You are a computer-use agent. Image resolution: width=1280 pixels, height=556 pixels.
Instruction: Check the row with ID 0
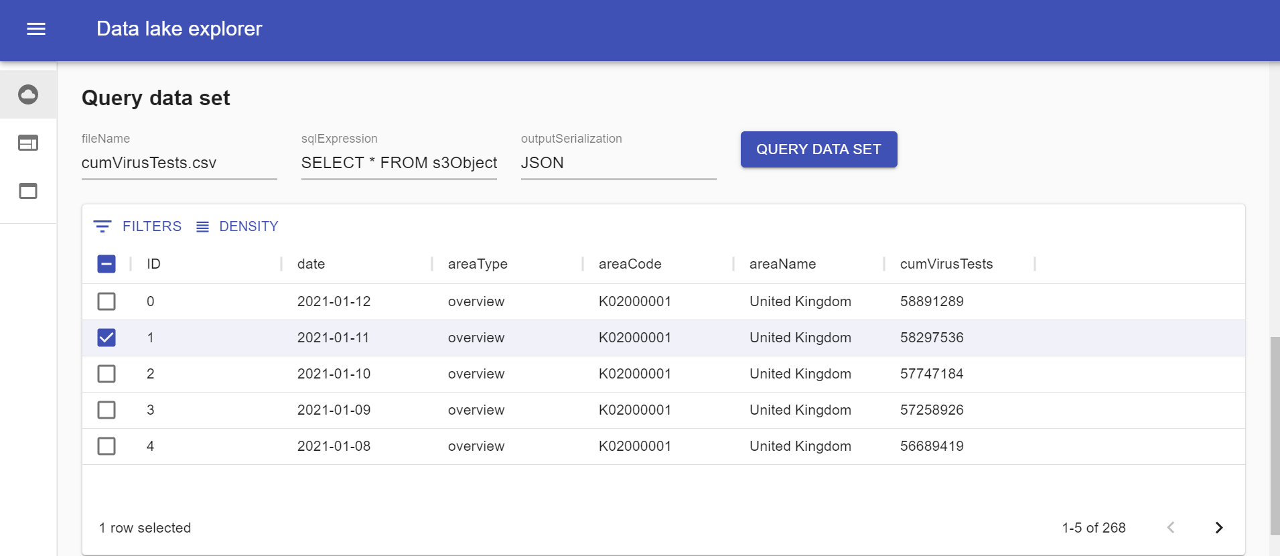pos(106,301)
